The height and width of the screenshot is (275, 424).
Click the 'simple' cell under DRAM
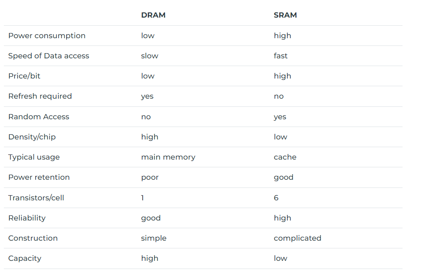(x=153, y=238)
